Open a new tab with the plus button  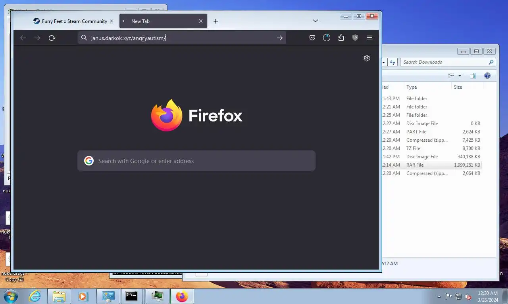216,21
